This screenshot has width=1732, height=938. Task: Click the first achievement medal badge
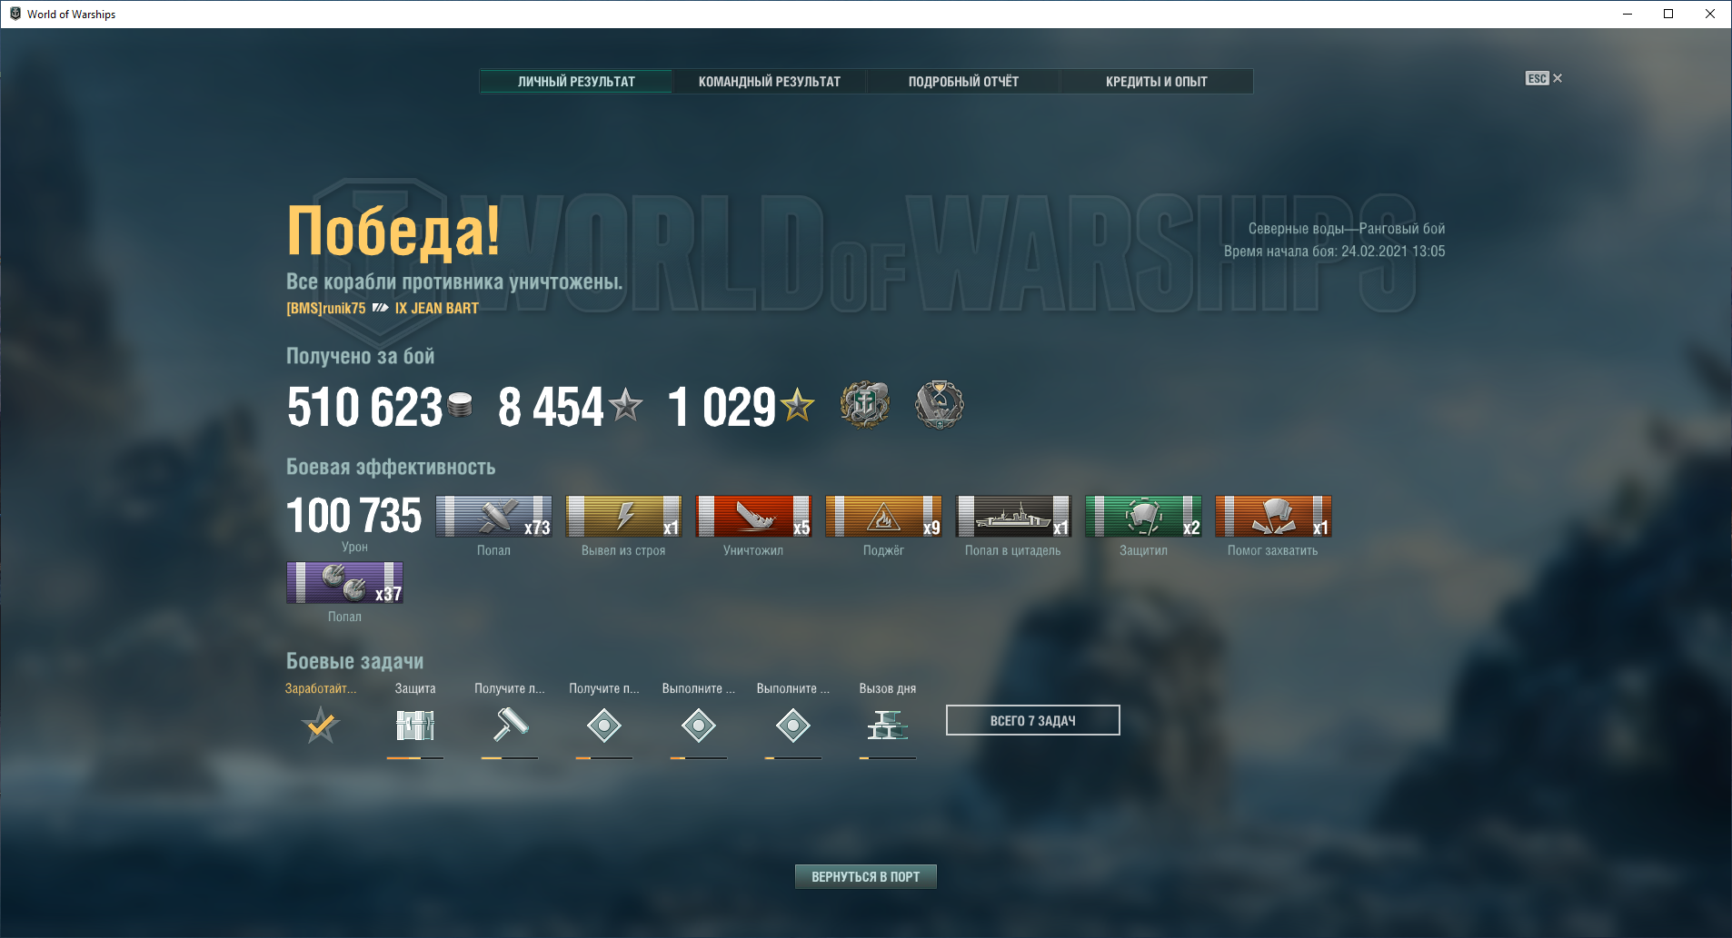click(x=864, y=404)
